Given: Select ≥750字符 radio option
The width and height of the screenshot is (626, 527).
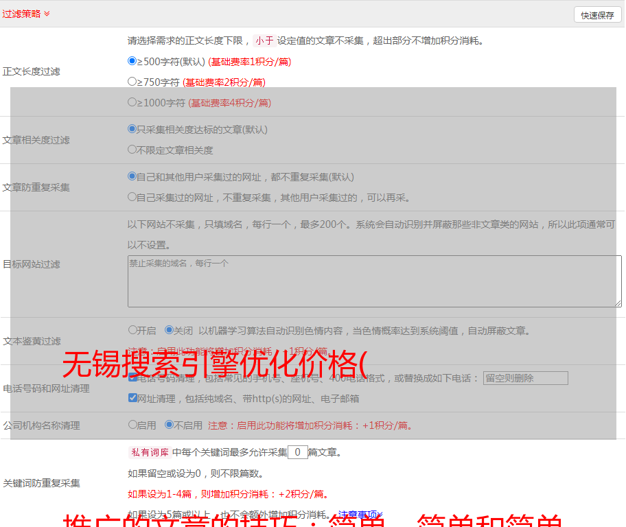Looking at the screenshot, I should coord(132,82).
